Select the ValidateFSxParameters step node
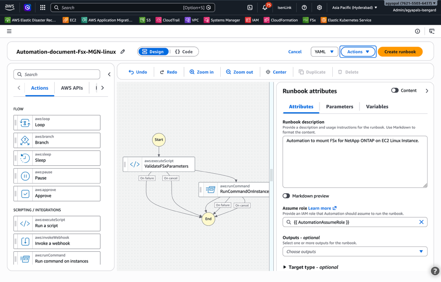 pos(159,164)
